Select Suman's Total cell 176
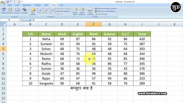The image size is (183, 103). coord(142,69)
